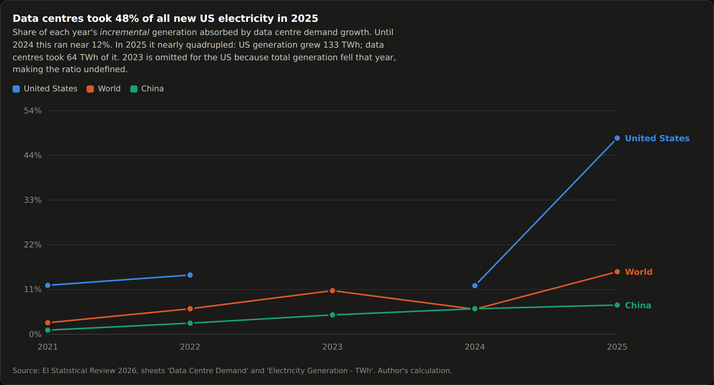Click the 2024 x-axis label
The height and width of the screenshot is (385, 714).
pyautogui.click(x=475, y=347)
